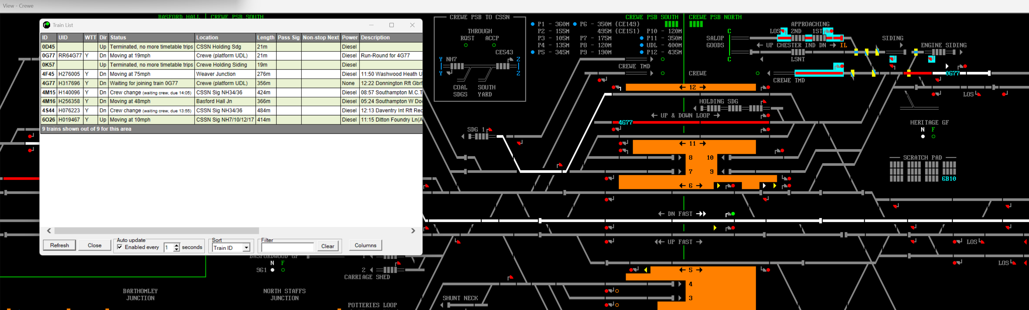The height and width of the screenshot is (310, 1029).
Task: Select train row 0D45
Action: coord(232,47)
